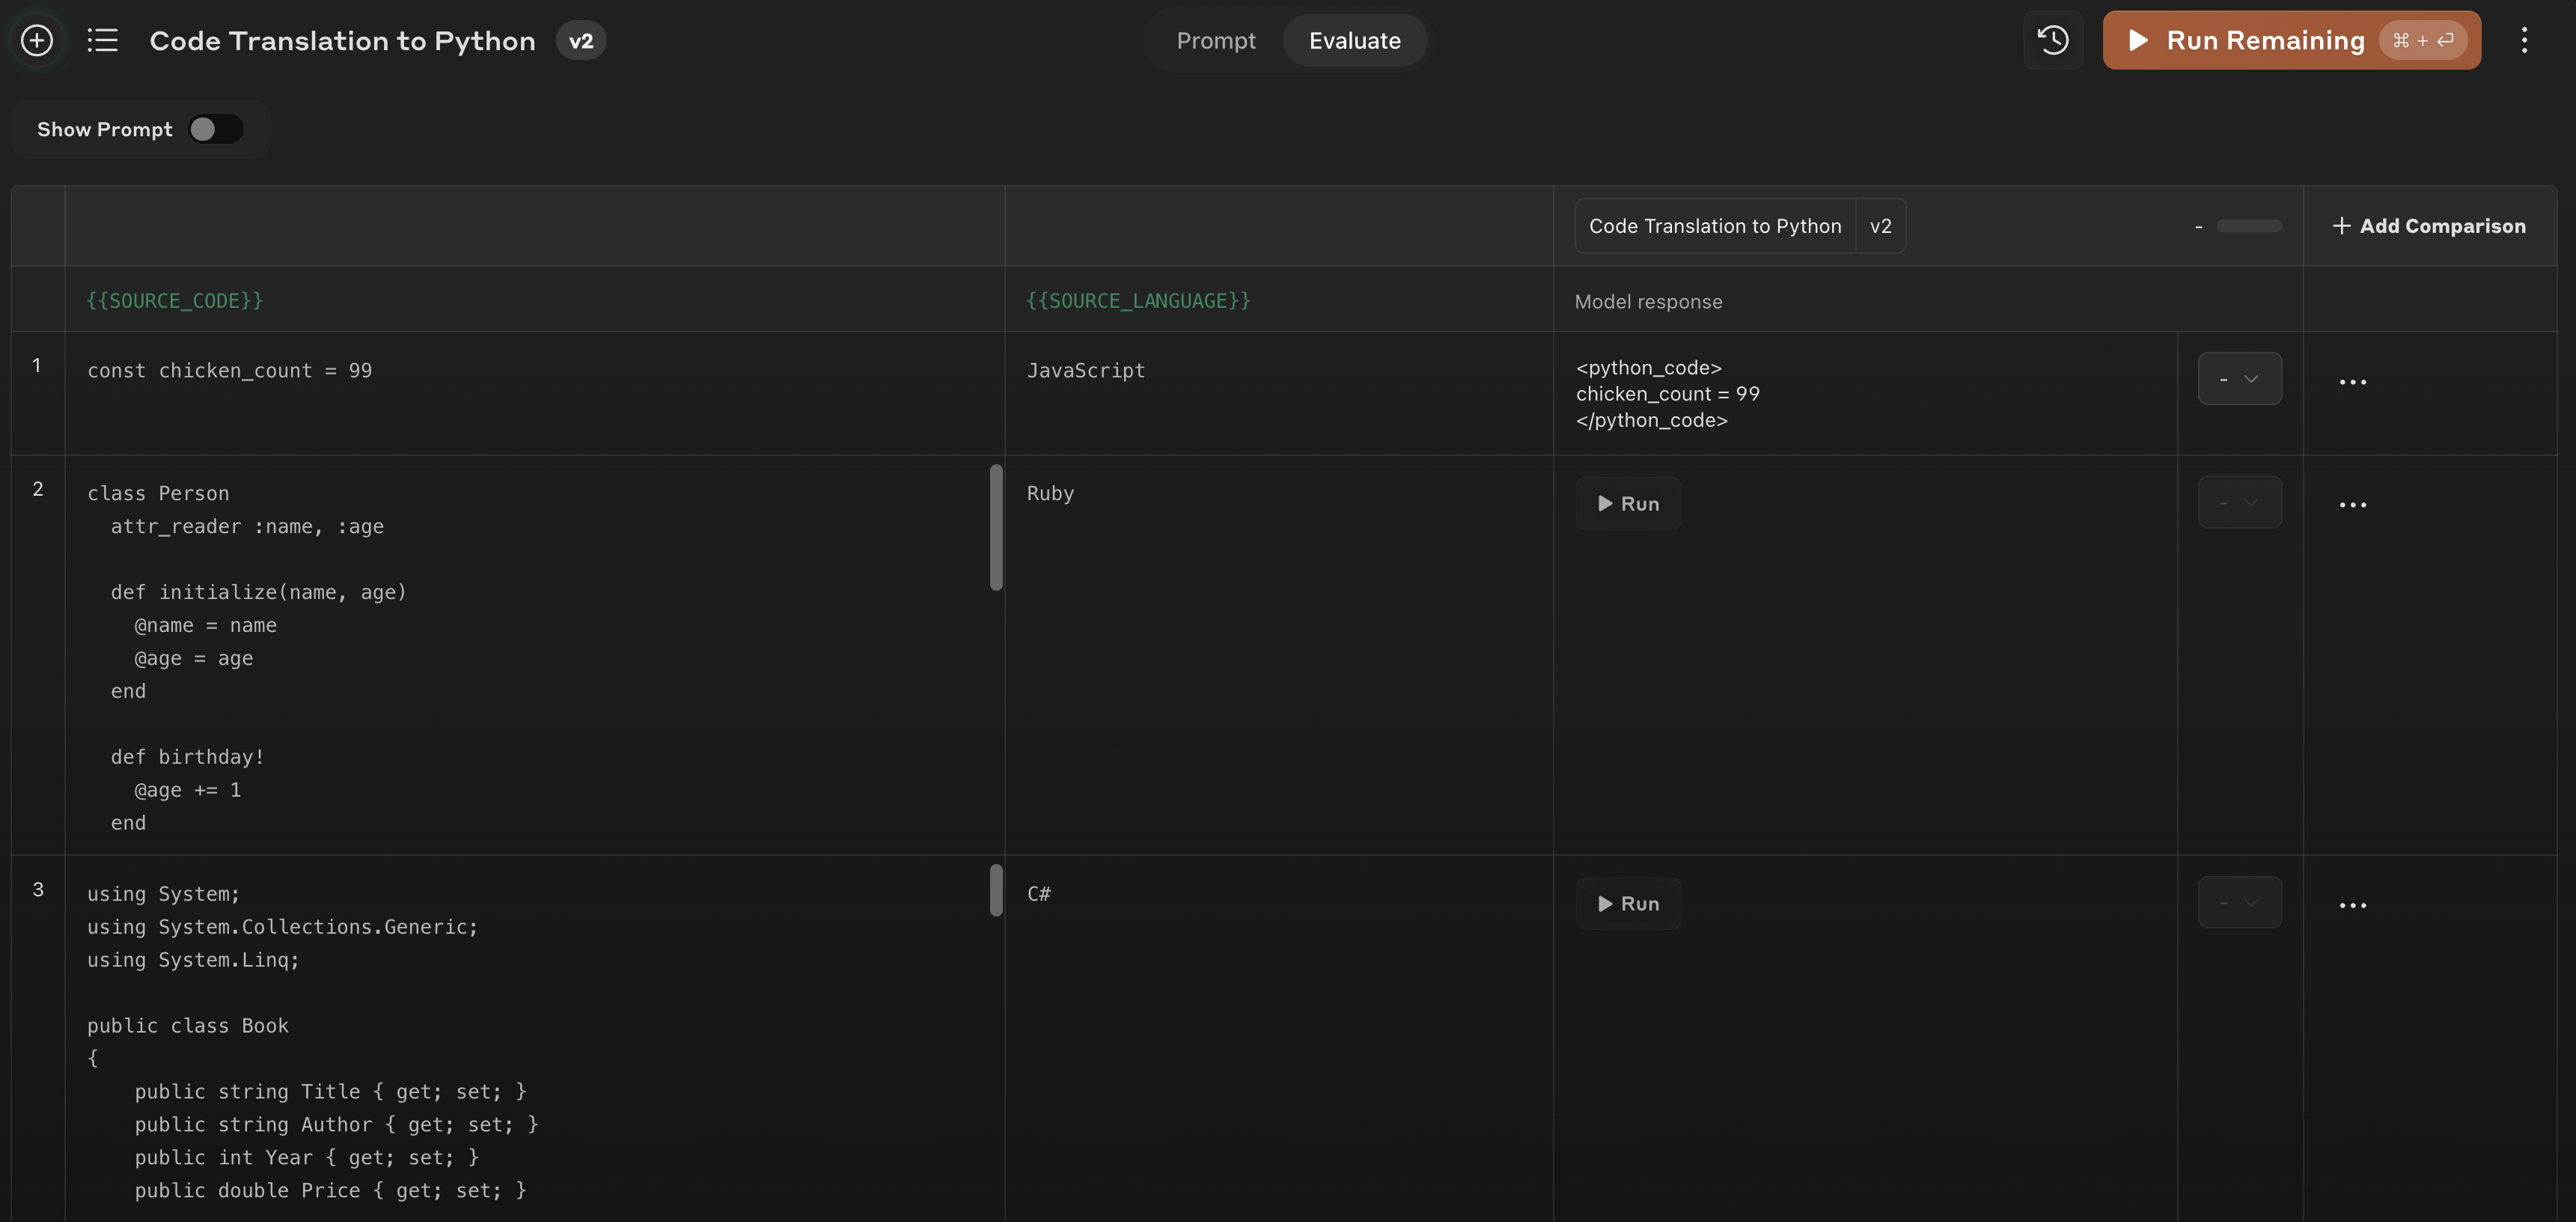This screenshot has width=2576, height=1222.
Task: Click the plus icon in Add Comparison
Action: [2341, 226]
